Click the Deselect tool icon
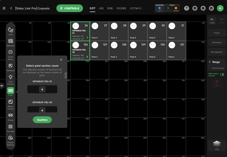 (11, 67)
